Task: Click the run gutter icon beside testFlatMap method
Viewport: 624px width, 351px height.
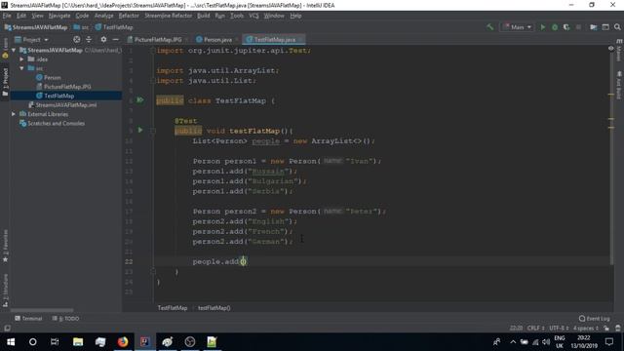Action: point(140,130)
